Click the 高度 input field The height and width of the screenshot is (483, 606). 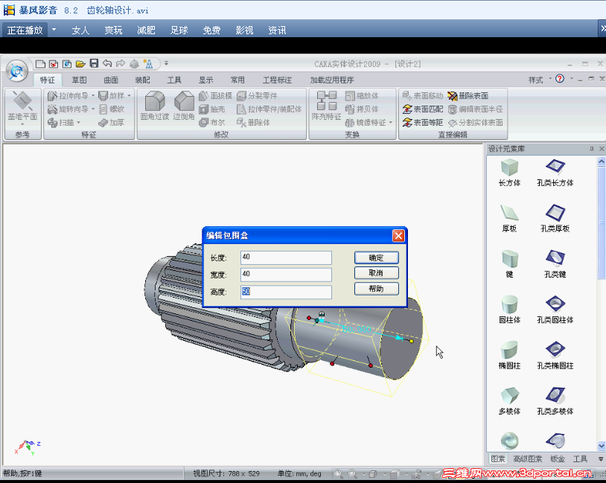coord(286,292)
